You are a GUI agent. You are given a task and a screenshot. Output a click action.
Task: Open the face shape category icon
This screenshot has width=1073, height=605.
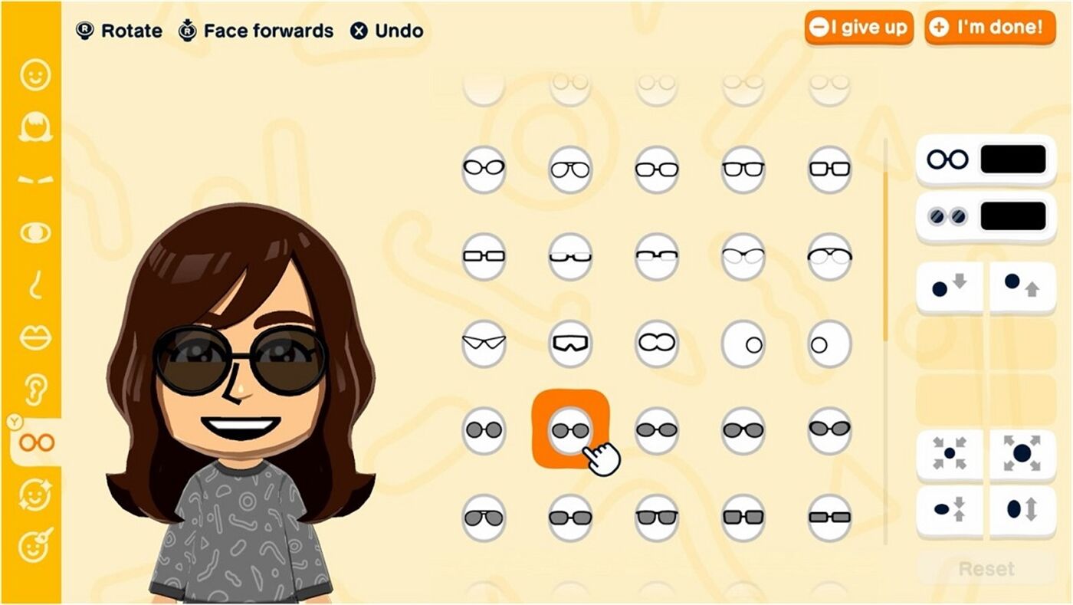(x=35, y=75)
